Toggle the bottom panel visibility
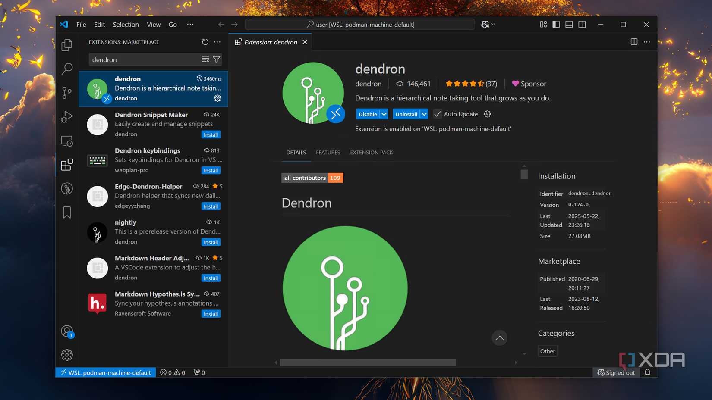The height and width of the screenshot is (400, 712). pos(569,24)
